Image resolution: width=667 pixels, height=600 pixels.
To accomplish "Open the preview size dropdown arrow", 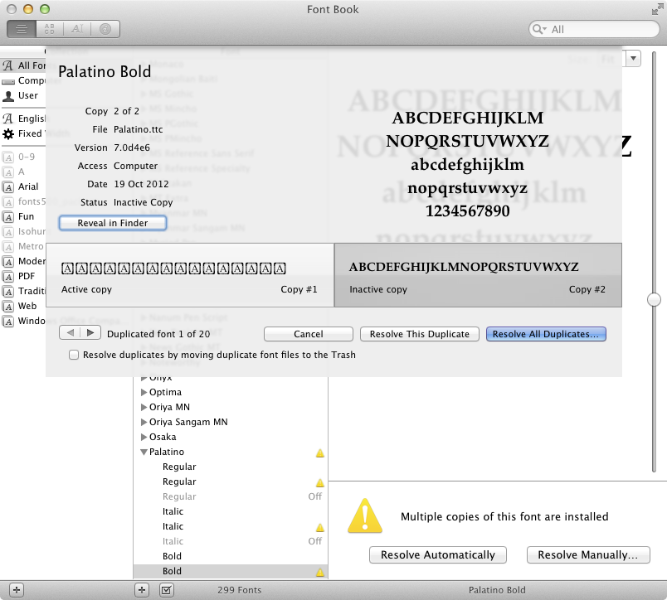I will (633, 58).
